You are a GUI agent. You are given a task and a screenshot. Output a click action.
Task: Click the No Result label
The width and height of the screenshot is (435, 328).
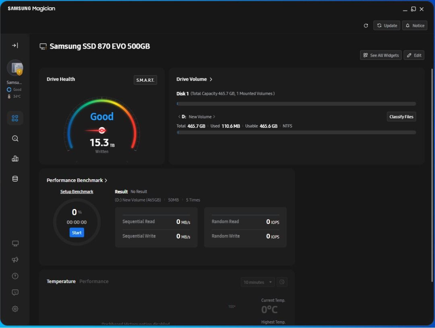(139, 192)
